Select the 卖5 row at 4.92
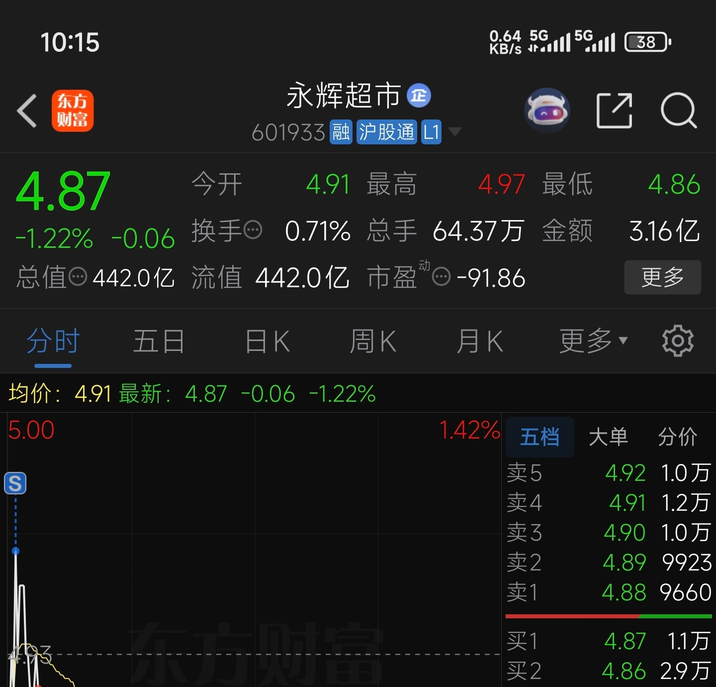Image resolution: width=716 pixels, height=687 pixels. tap(609, 473)
